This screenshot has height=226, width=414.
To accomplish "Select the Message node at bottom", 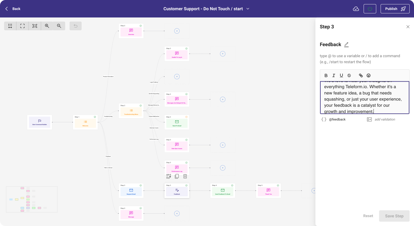I will (131, 213).
